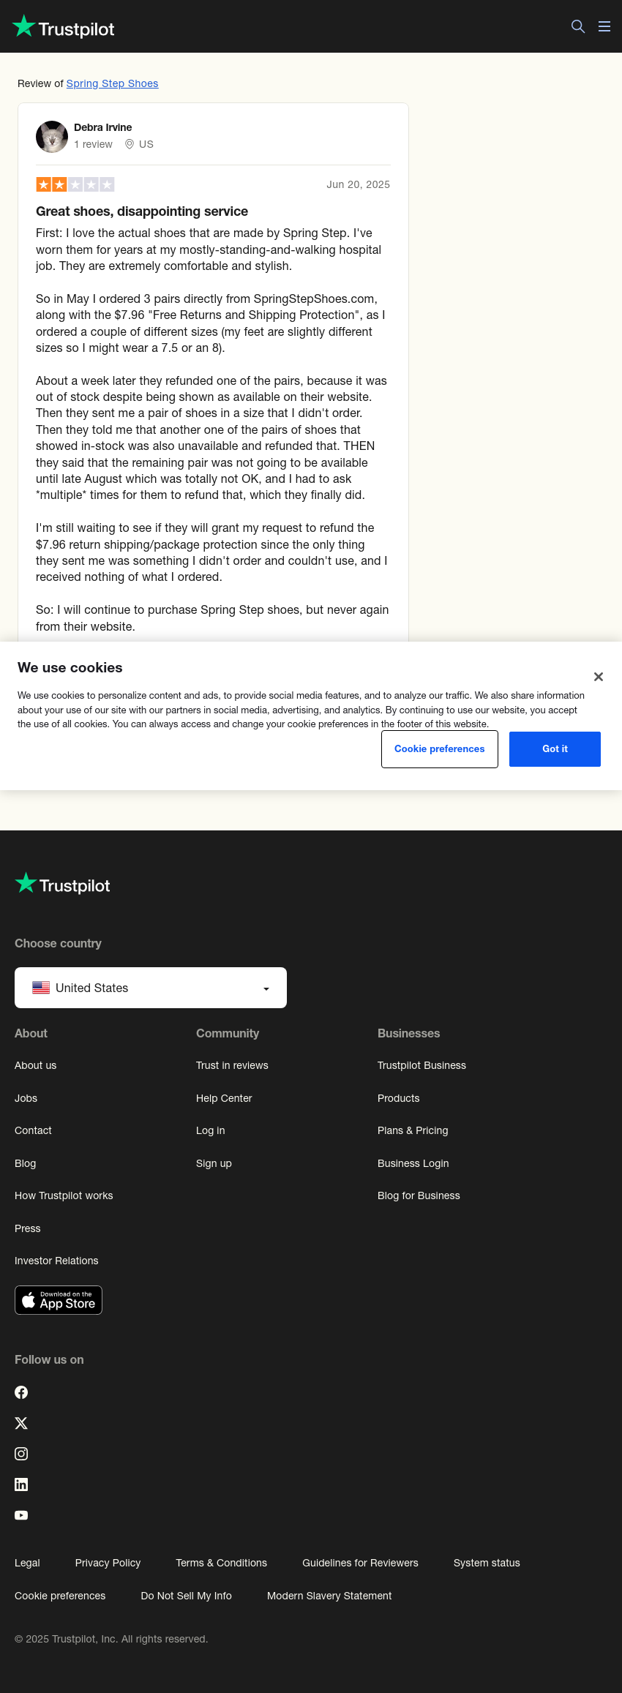Open How Trustpilot works link
The height and width of the screenshot is (1693, 622).
(x=64, y=1195)
